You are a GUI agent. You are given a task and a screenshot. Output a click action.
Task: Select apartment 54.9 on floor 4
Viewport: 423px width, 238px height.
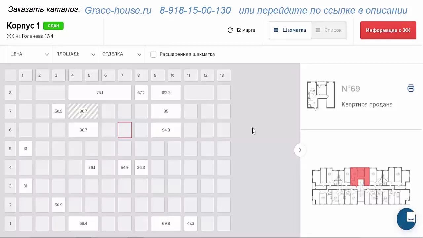coord(125,167)
